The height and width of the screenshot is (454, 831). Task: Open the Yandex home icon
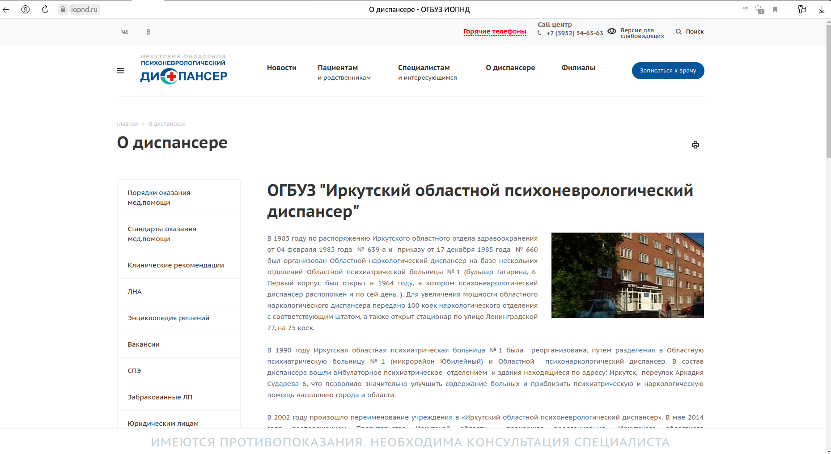pos(25,9)
